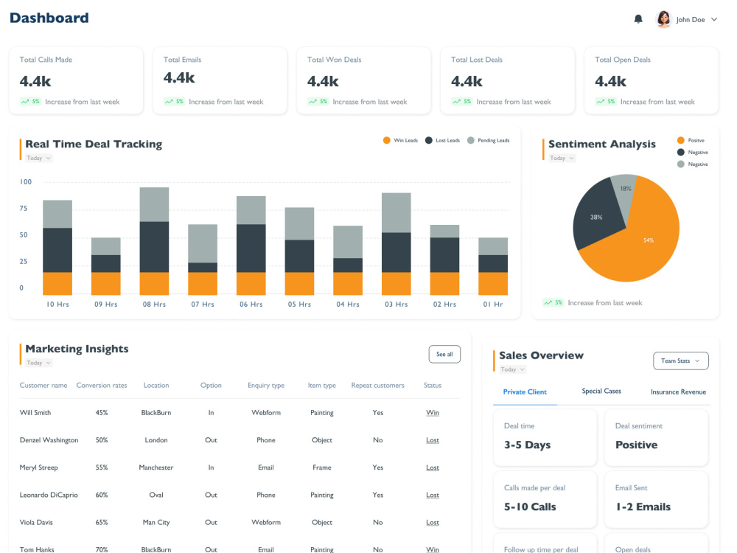The image size is (737, 553).
Task: Open the Today dropdown in Marketing Insights
Action: (x=38, y=363)
